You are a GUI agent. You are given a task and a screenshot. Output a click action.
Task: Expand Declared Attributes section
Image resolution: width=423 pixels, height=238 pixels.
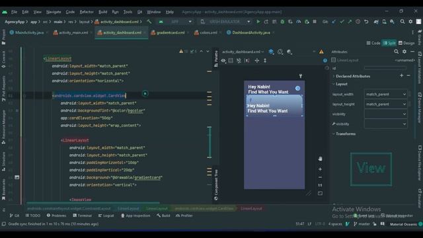click(334, 77)
